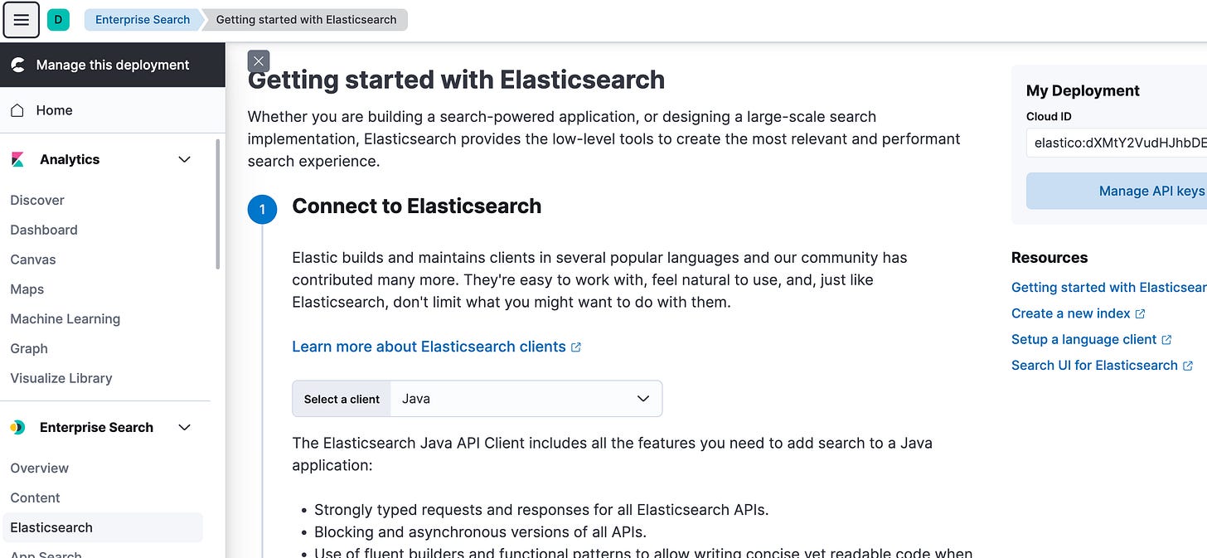The image size is (1207, 558).
Task: Open the D space avatar
Action: [58, 20]
